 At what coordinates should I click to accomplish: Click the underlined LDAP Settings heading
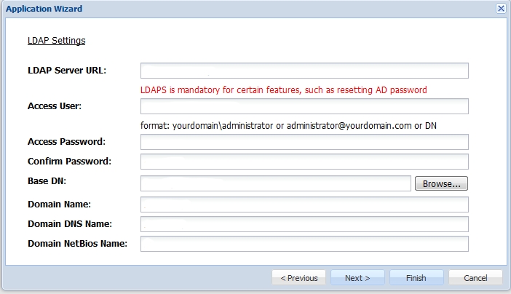click(56, 41)
